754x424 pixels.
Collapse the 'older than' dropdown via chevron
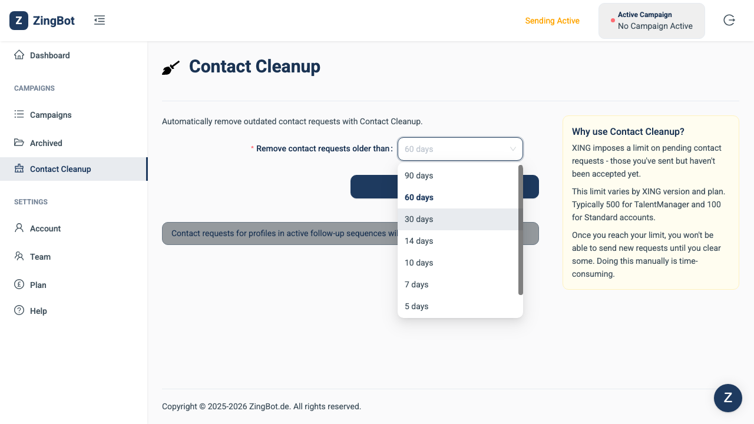click(x=513, y=149)
